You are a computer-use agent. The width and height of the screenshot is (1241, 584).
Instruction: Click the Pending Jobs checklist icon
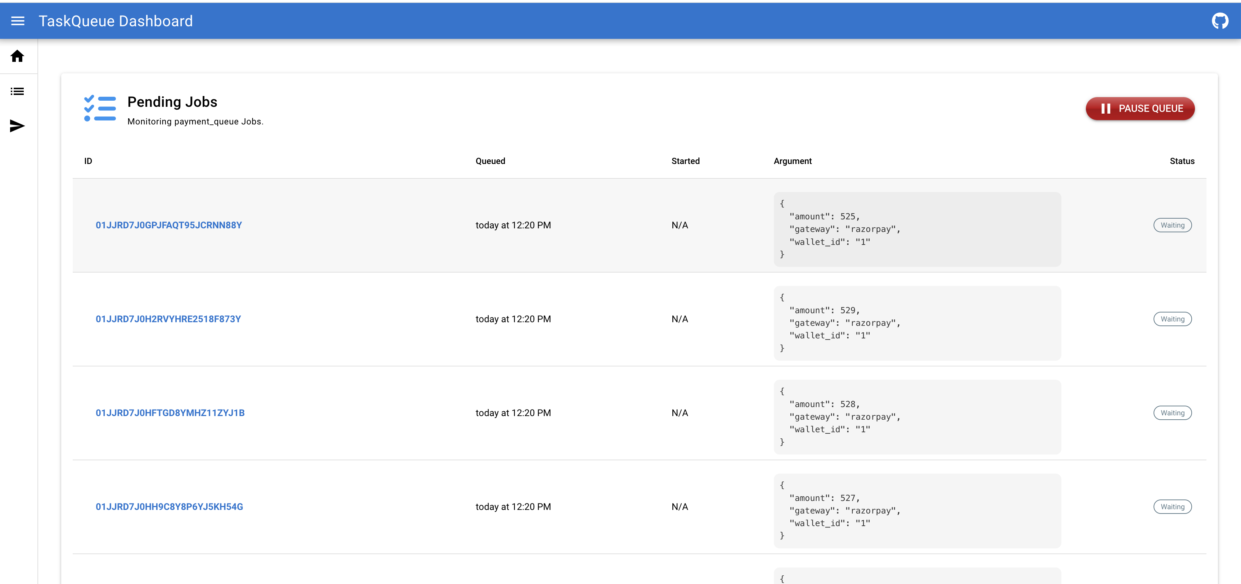(100, 108)
